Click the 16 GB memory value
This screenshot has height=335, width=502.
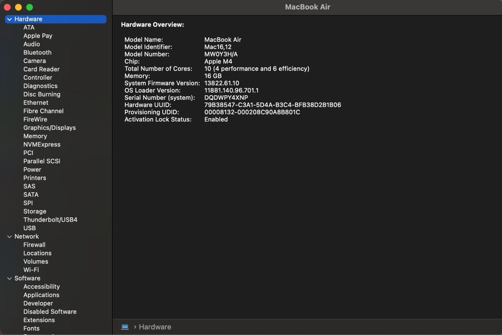click(x=213, y=76)
